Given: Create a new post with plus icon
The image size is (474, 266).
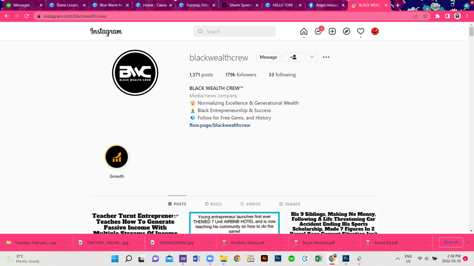Looking at the screenshot, I should pyautogui.click(x=332, y=31).
